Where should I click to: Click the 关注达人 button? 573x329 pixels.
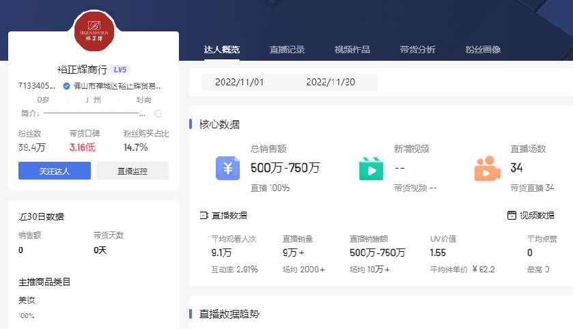click(x=55, y=171)
